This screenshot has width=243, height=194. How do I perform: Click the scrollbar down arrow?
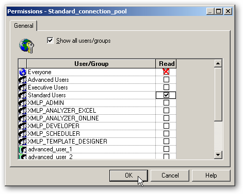click(218, 155)
